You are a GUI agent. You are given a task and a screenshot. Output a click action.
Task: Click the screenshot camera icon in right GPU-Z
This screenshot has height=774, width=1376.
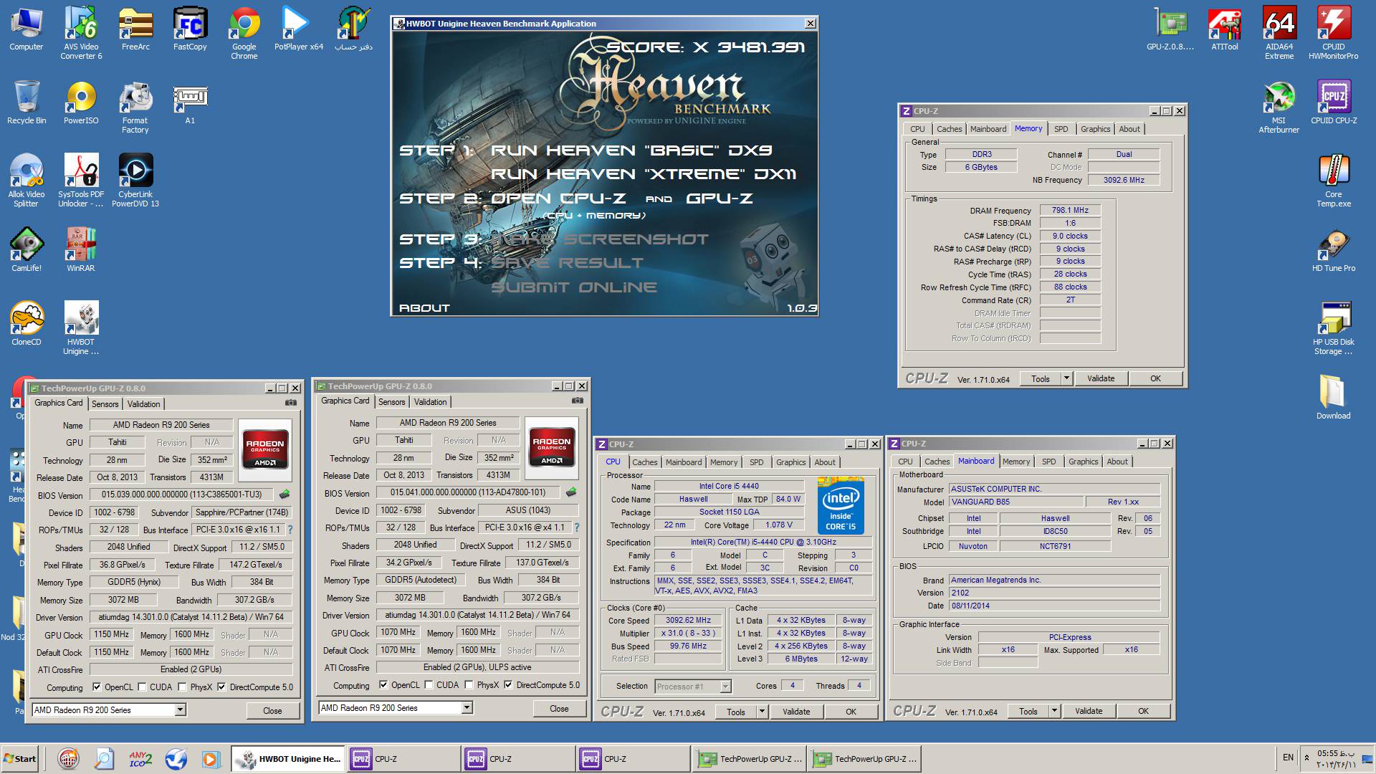pyautogui.click(x=577, y=401)
